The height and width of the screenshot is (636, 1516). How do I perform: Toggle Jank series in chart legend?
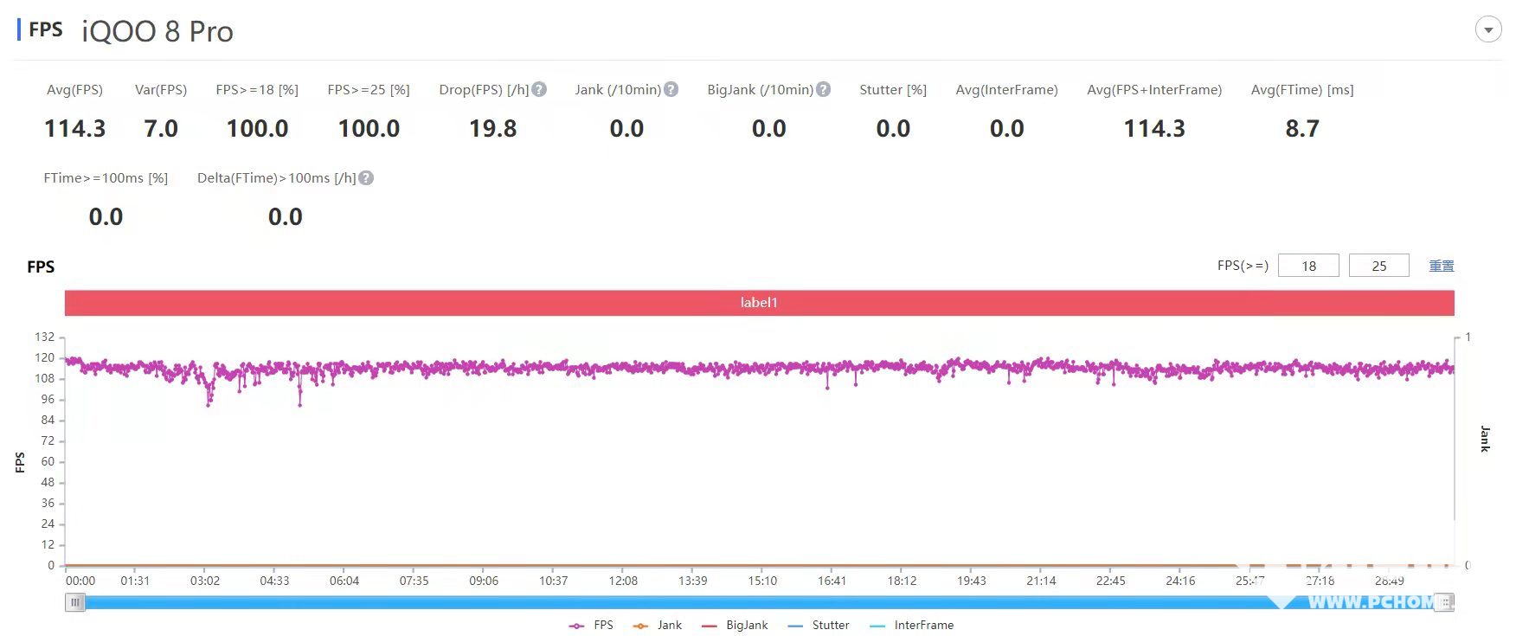pyautogui.click(x=658, y=625)
